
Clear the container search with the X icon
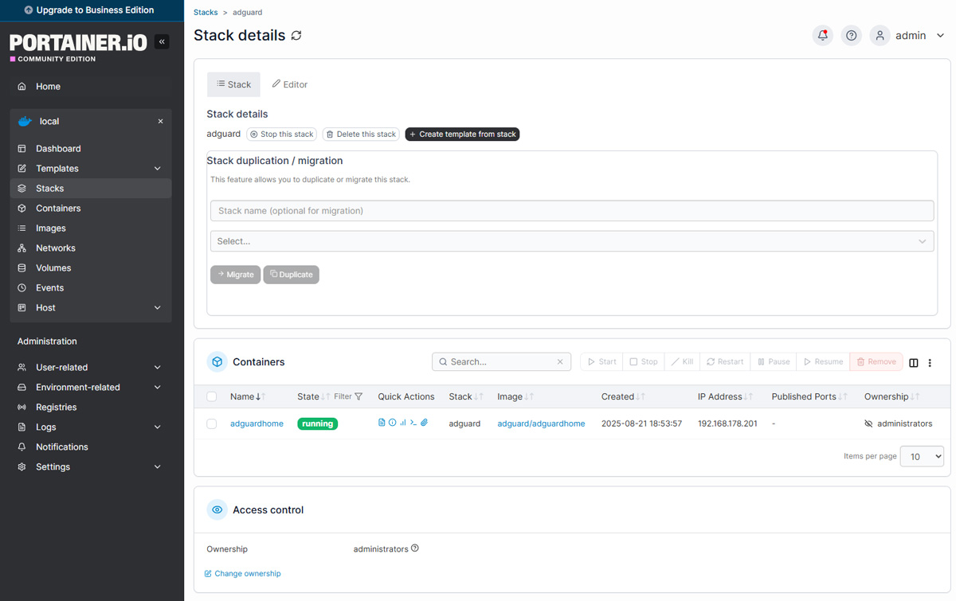pyautogui.click(x=560, y=361)
